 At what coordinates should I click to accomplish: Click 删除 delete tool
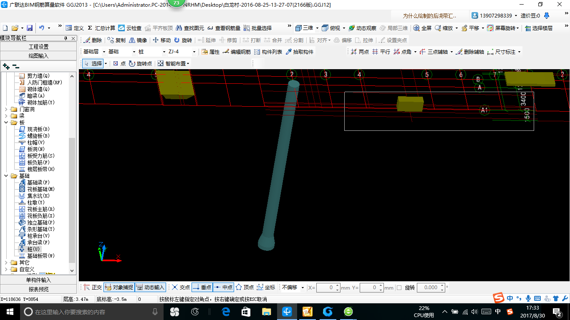(x=93, y=40)
